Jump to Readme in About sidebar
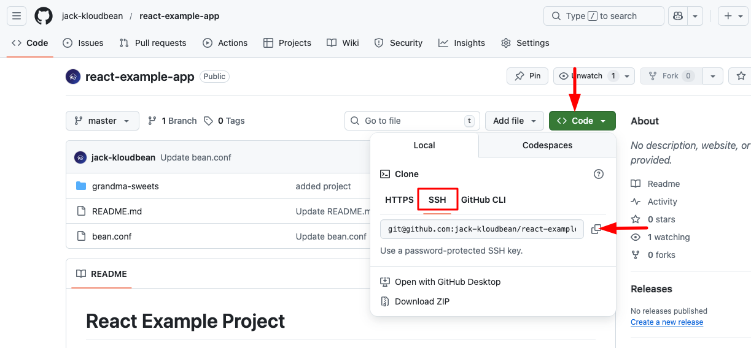751x348 pixels. [655, 184]
